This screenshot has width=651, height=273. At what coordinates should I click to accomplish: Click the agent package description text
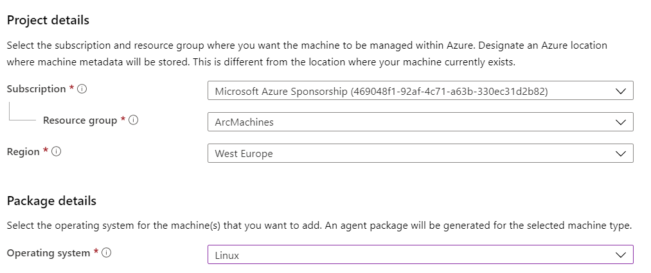[319, 226]
